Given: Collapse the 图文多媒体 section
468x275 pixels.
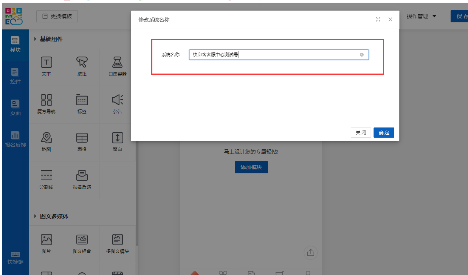Looking at the screenshot, I should click(x=36, y=216).
